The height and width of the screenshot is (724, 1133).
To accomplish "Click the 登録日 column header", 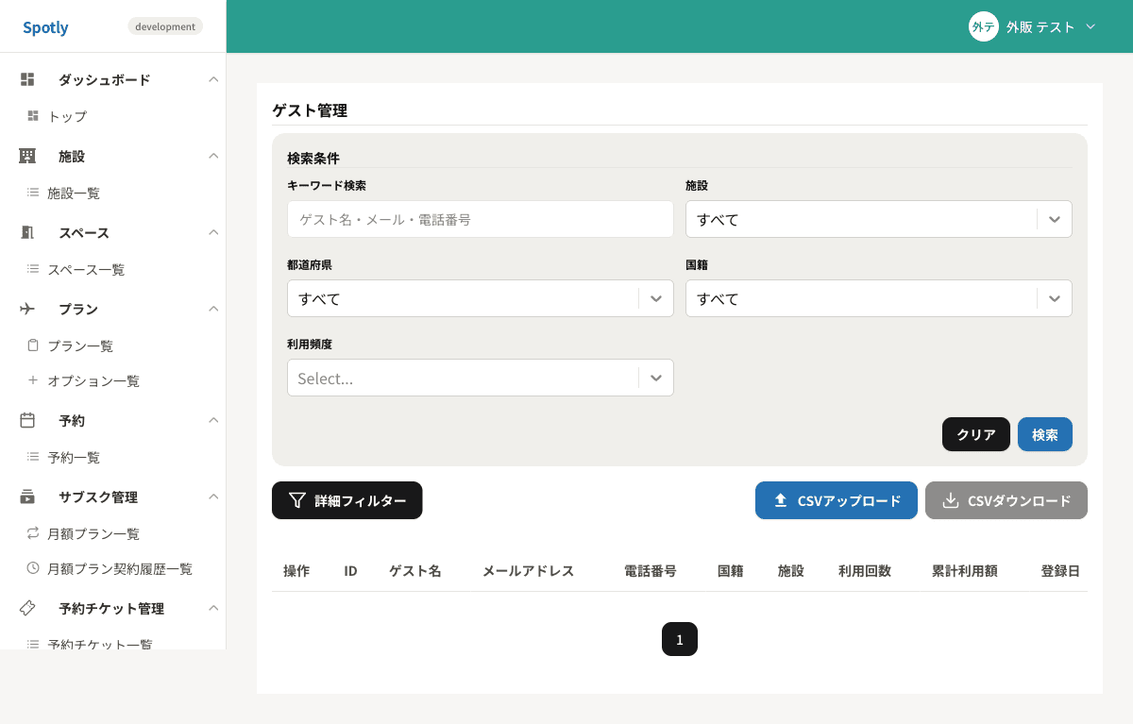I will pyautogui.click(x=1060, y=570).
